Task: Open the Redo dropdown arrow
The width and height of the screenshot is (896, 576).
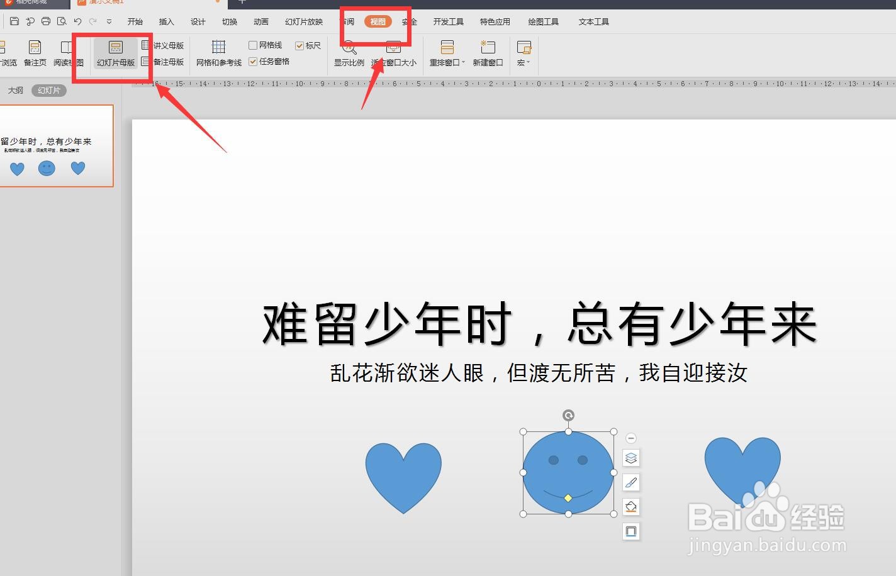Action: point(108,21)
